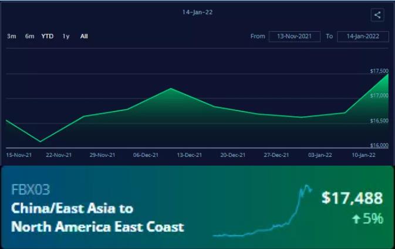Open the From date field 13-Nov-2021

[x=294, y=36]
